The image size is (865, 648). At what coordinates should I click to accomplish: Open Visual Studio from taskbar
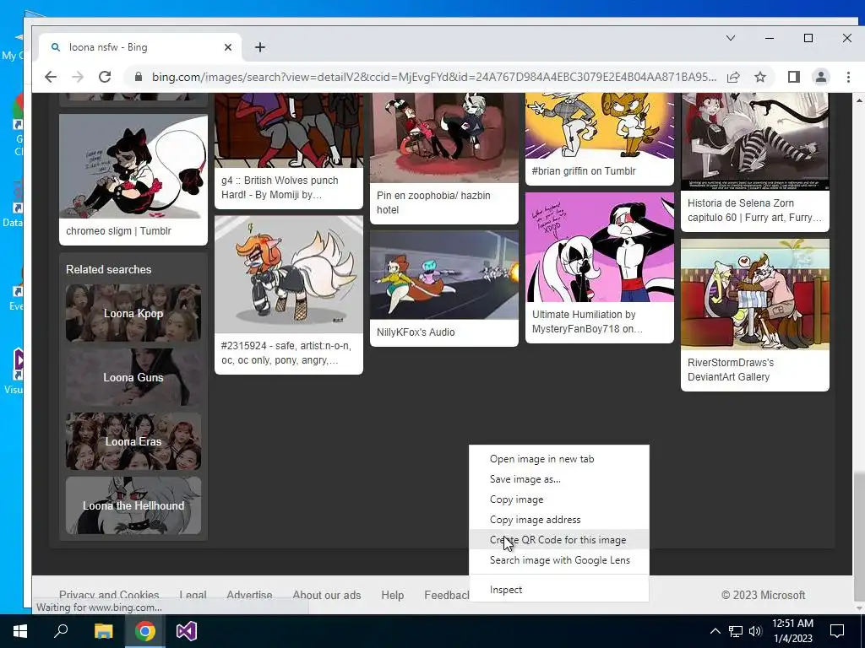pos(187,631)
